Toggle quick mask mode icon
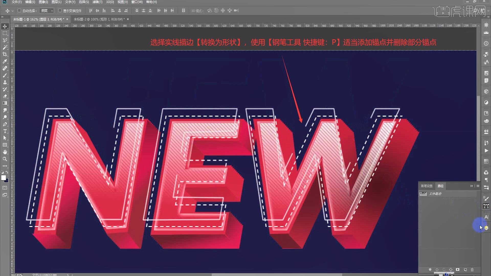Screen dimensions: 491x276 tap(5, 188)
